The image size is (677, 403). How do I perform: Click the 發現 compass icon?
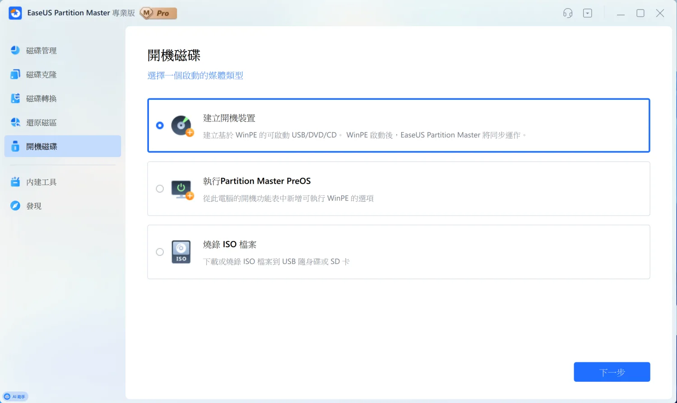(x=15, y=206)
